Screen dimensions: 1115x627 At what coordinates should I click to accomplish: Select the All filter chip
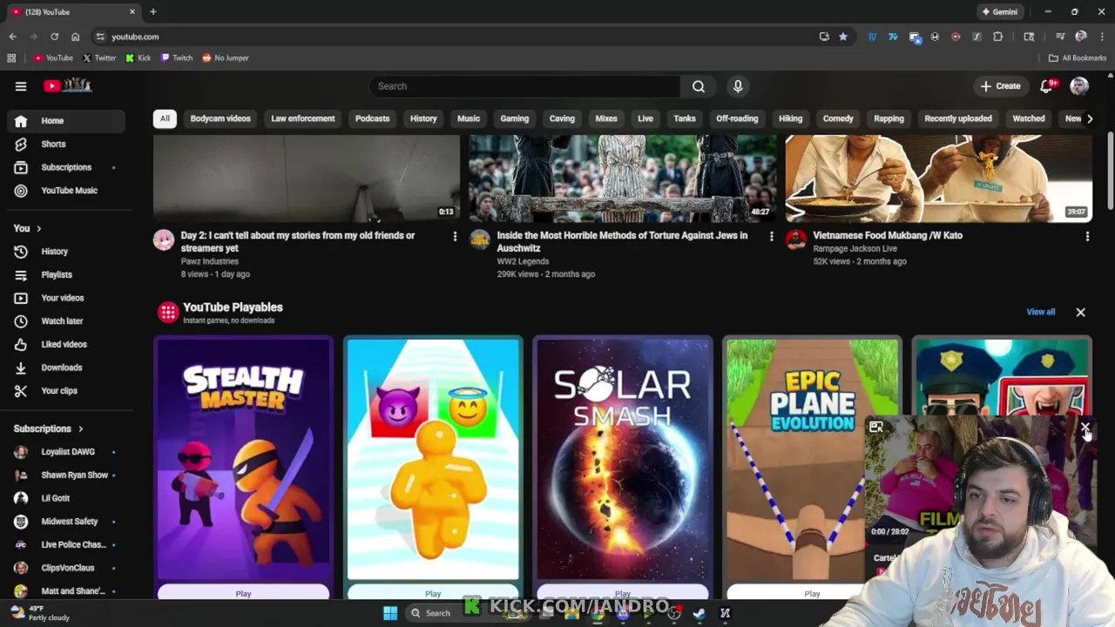point(165,118)
